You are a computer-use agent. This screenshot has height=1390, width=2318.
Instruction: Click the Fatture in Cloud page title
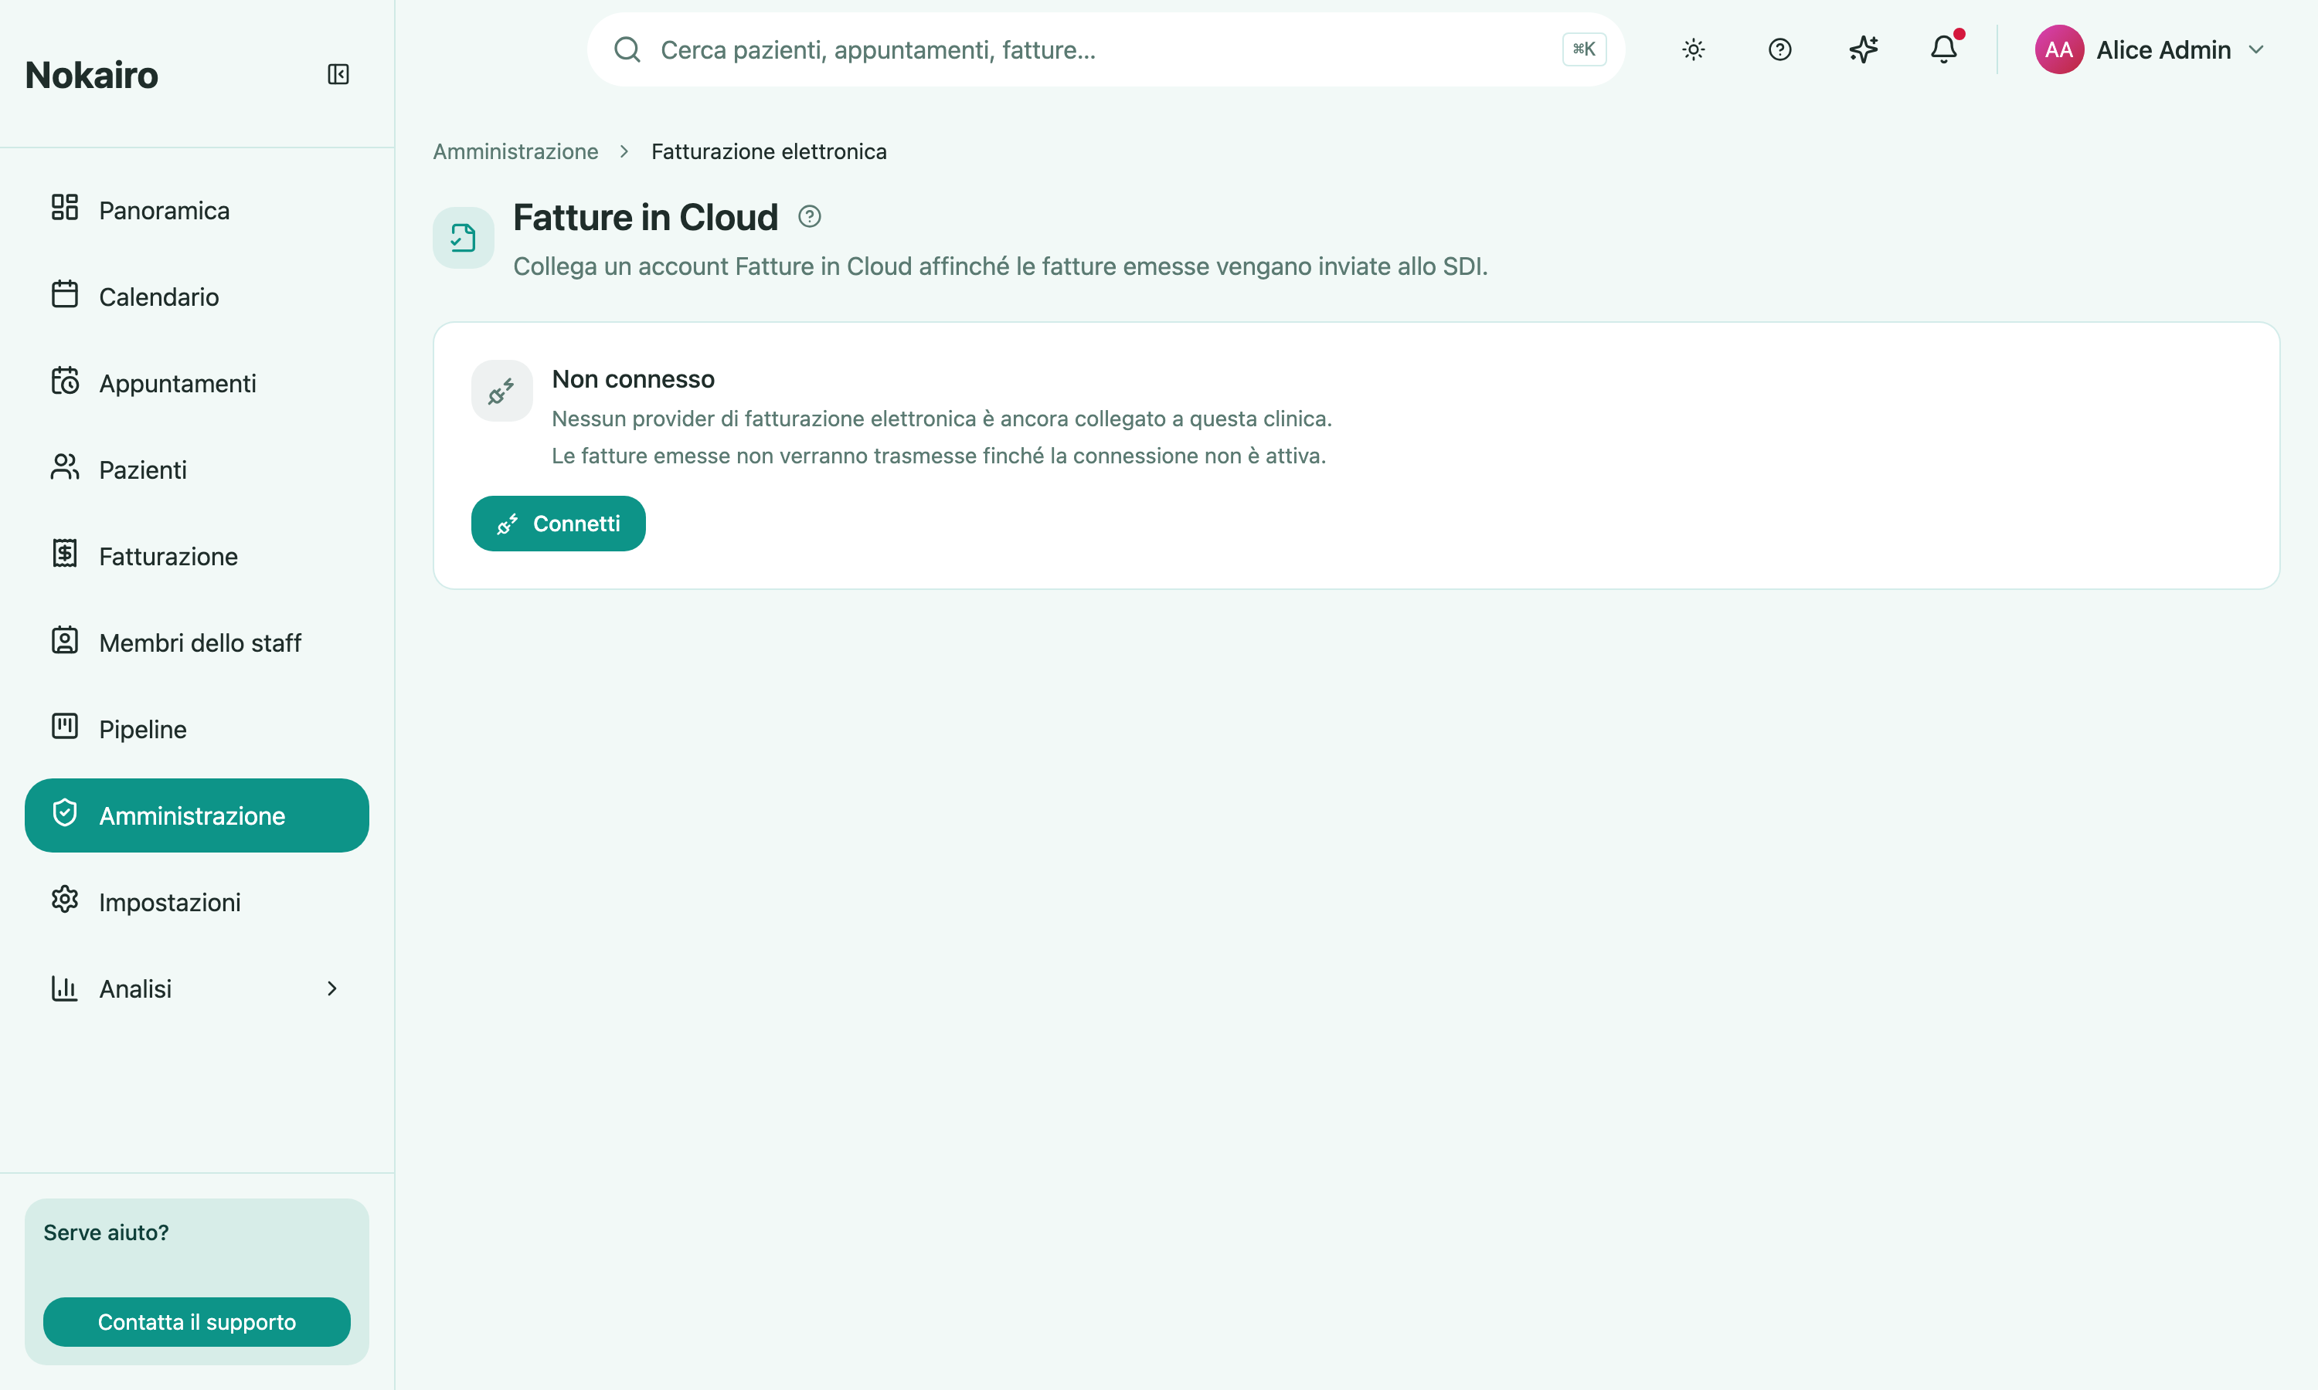[x=645, y=217]
